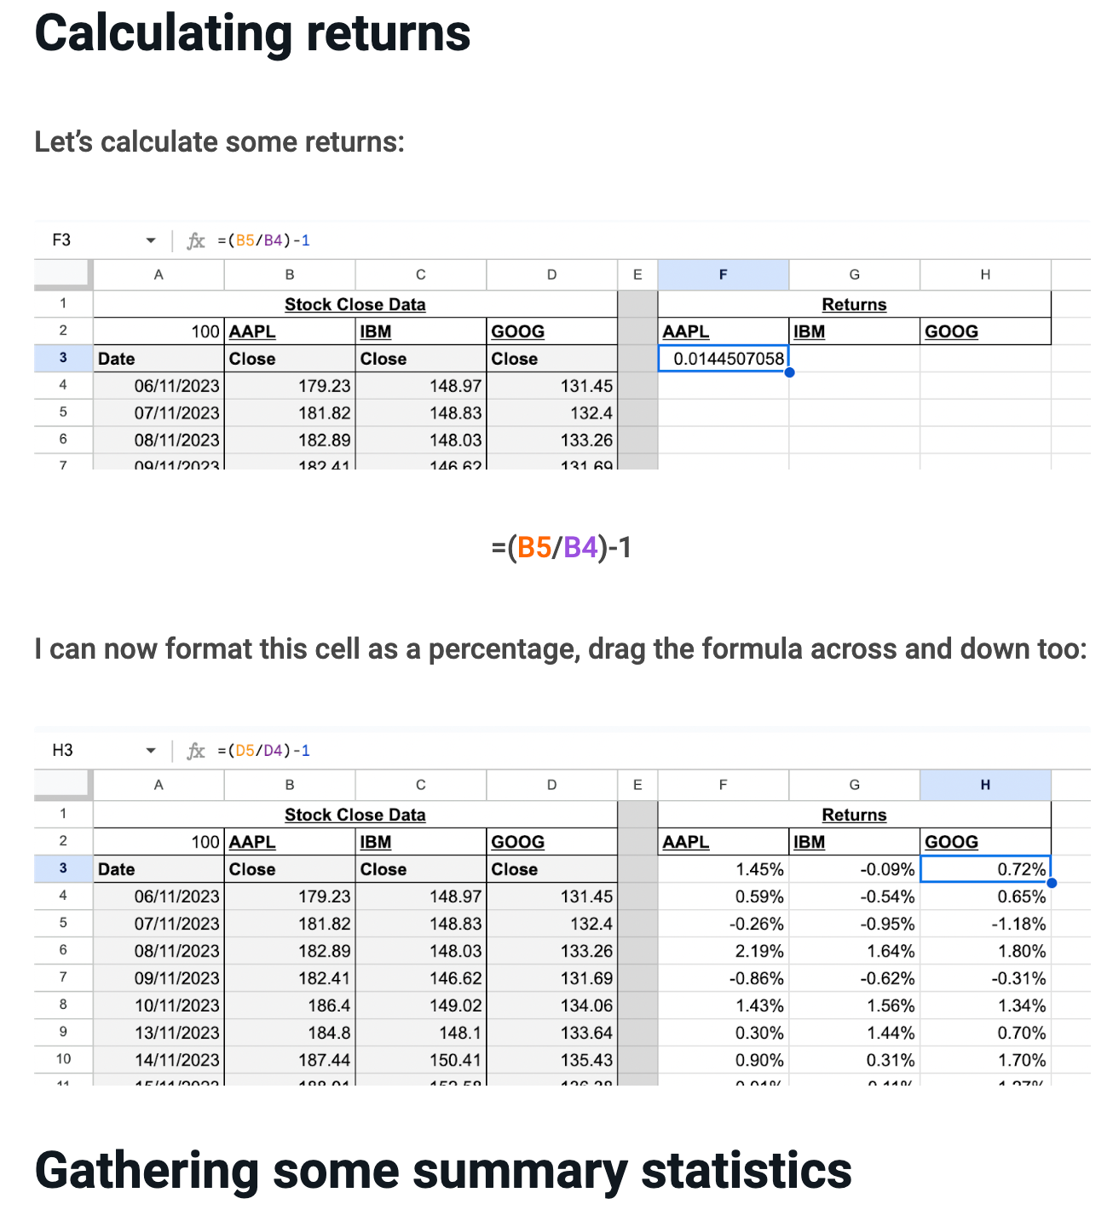This screenshot has width=1113, height=1210.
Task: Open the dropdown arrow beside the F3 name box
Action: pos(151,240)
